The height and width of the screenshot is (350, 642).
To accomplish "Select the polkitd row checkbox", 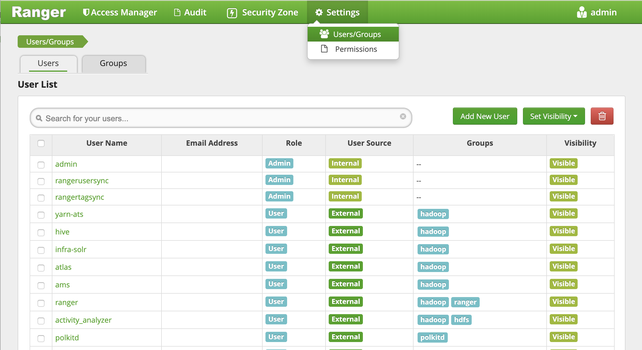I will click(x=41, y=338).
